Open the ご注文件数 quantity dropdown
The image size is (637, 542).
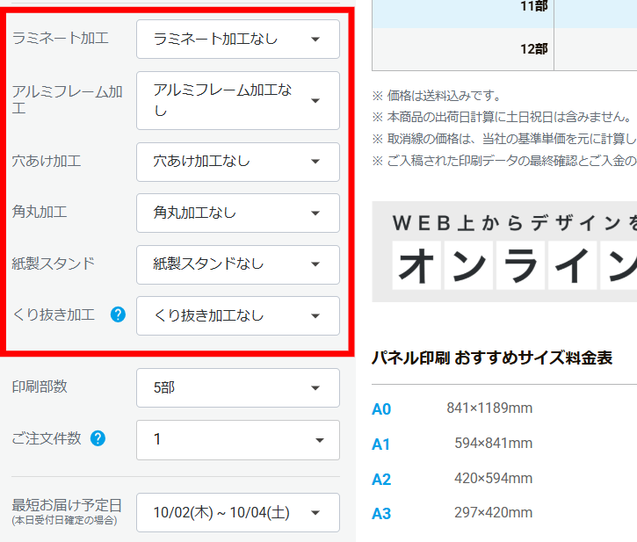tap(237, 439)
